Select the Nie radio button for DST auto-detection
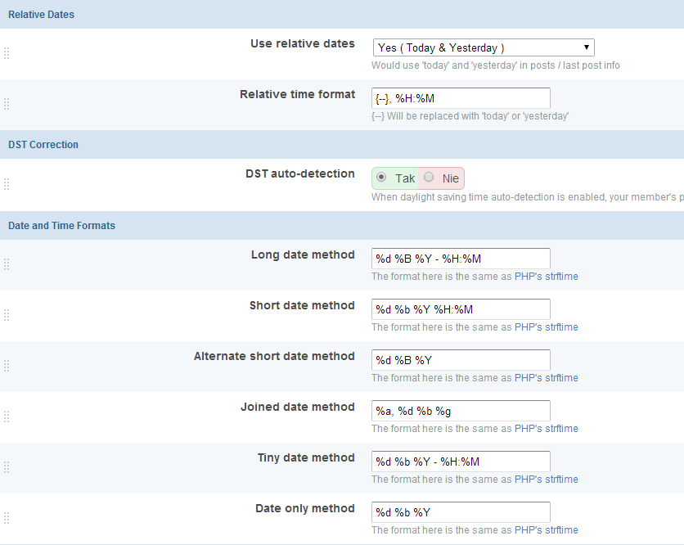This screenshot has height=545, width=684. tap(429, 178)
